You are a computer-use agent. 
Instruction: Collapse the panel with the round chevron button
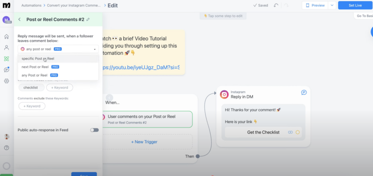109,98
